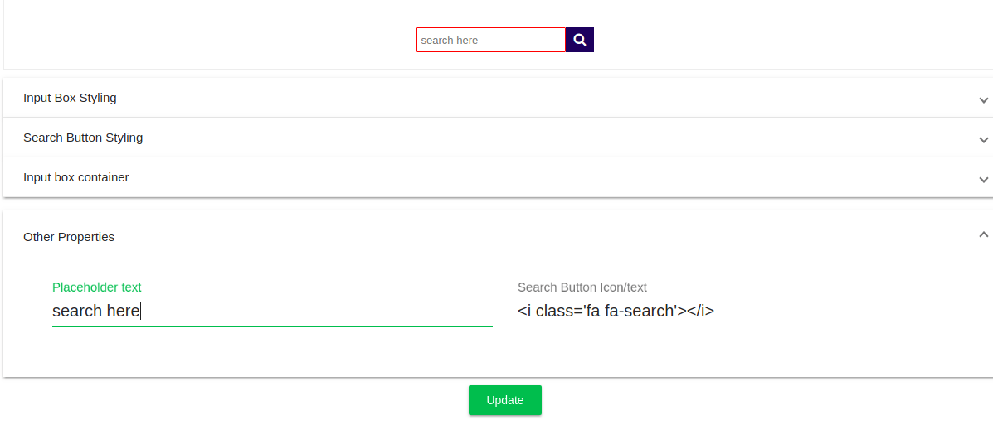Expand the Input box container chevron
The height and width of the screenshot is (425, 993).
[983, 179]
